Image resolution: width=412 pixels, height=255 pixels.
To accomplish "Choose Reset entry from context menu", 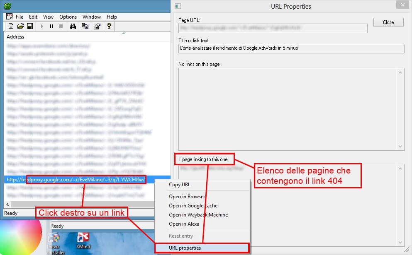I will (202, 236).
